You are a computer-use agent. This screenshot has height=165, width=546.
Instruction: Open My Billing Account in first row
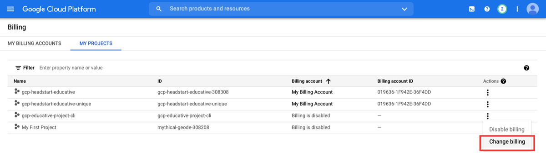[312, 92]
